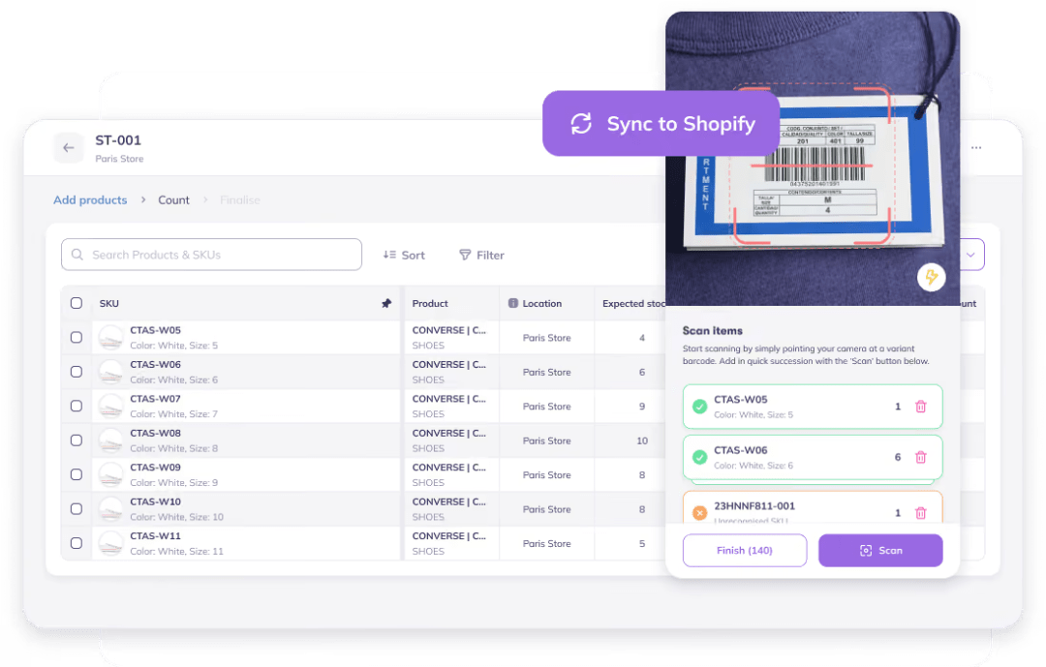Click the Finish (140) button
This screenshot has height=667, width=1046.
[x=745, y=550]
